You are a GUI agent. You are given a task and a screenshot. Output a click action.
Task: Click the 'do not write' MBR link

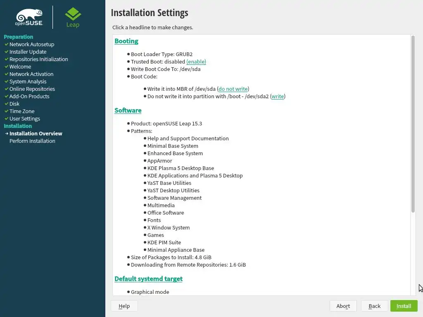[x=233, y=89]
